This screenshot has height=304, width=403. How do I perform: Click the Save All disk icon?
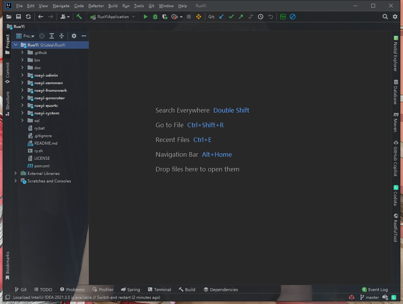[19, 17]
